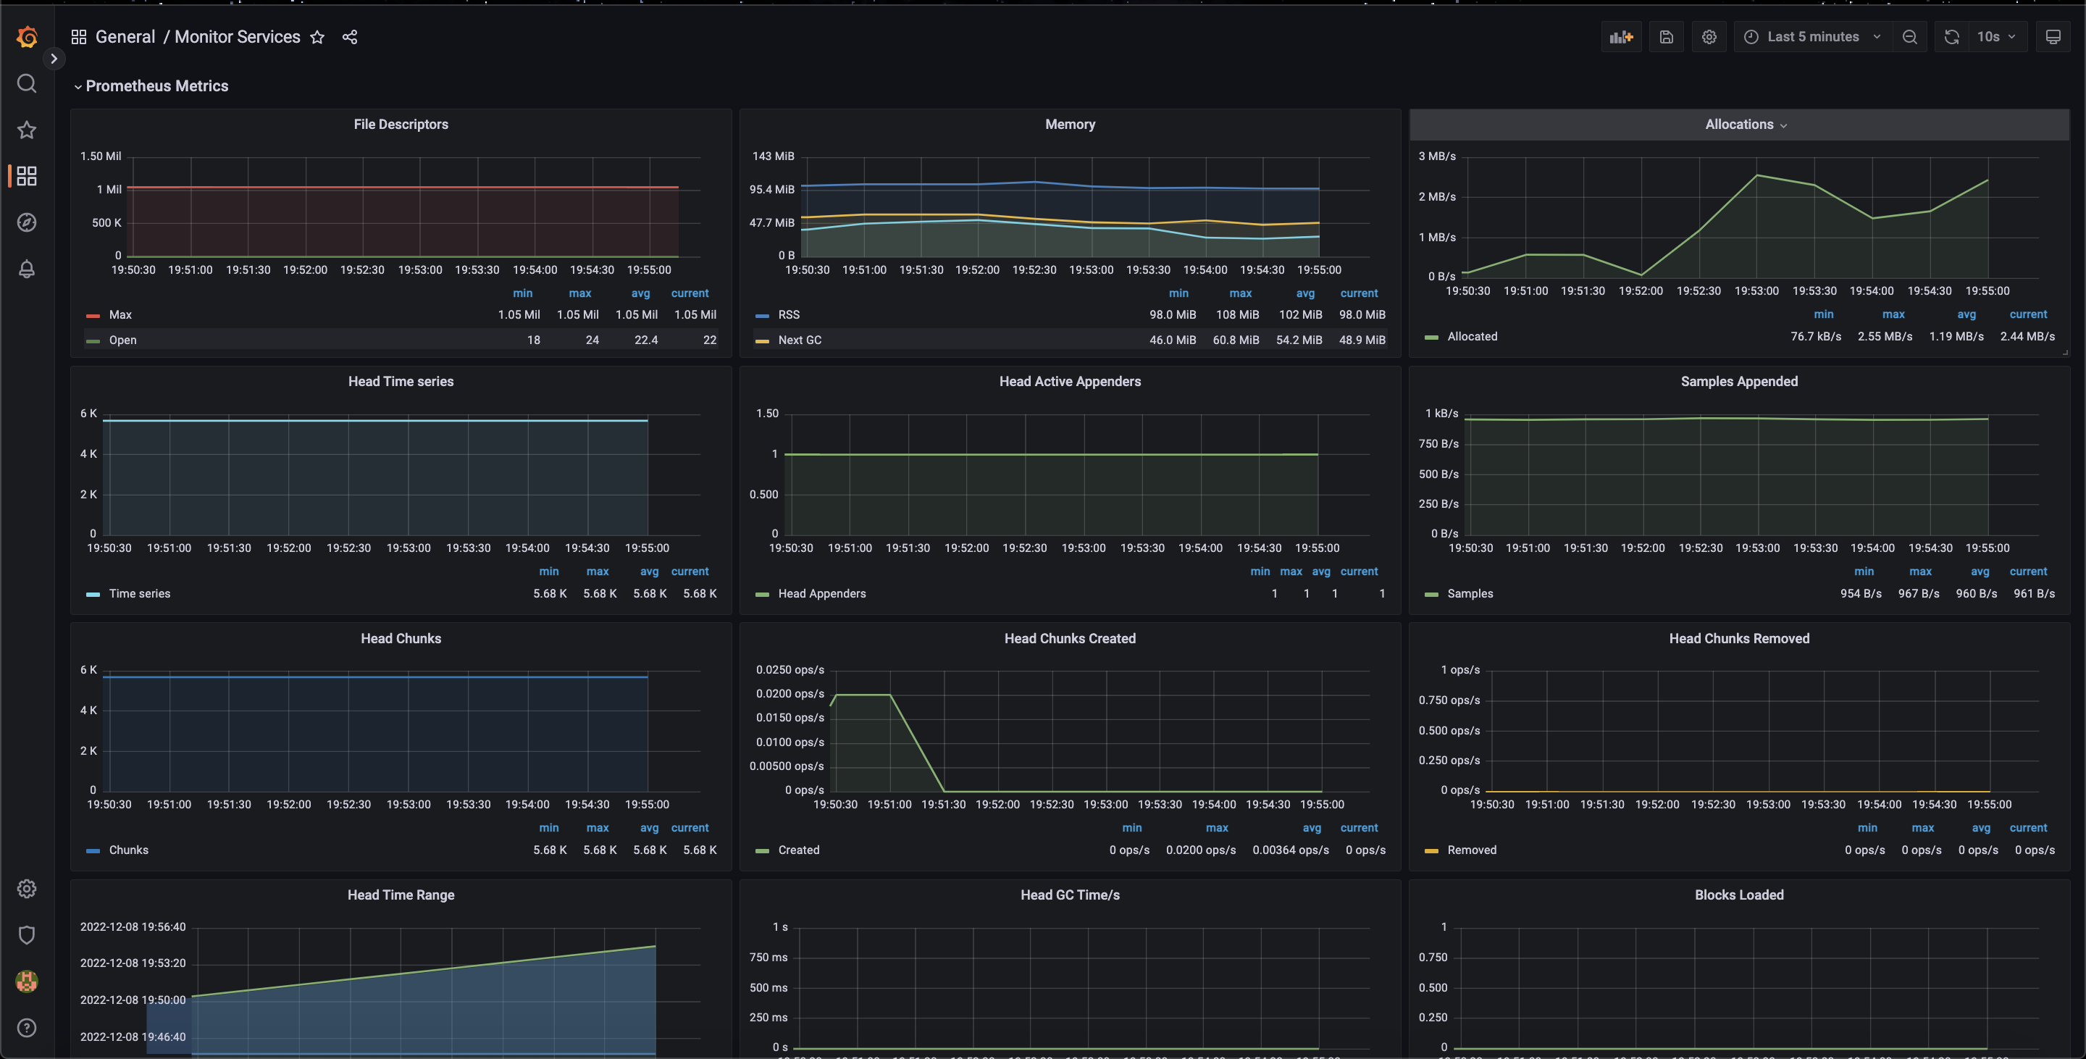This screenshot has height=1059, width=2086.
Task: Click the Save dashboard icon
Action: click(x=1666, y=37)
